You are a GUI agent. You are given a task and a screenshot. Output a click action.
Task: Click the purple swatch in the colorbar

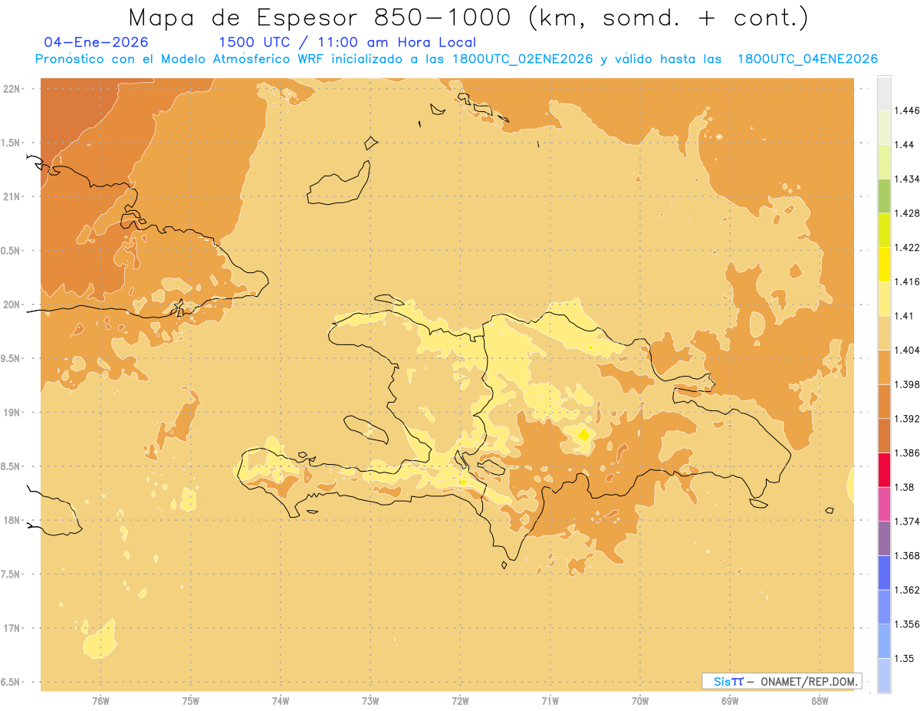point(884,538)
